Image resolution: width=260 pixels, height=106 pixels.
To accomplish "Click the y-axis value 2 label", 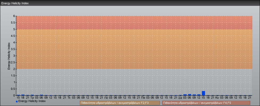I will coord(15,69).
